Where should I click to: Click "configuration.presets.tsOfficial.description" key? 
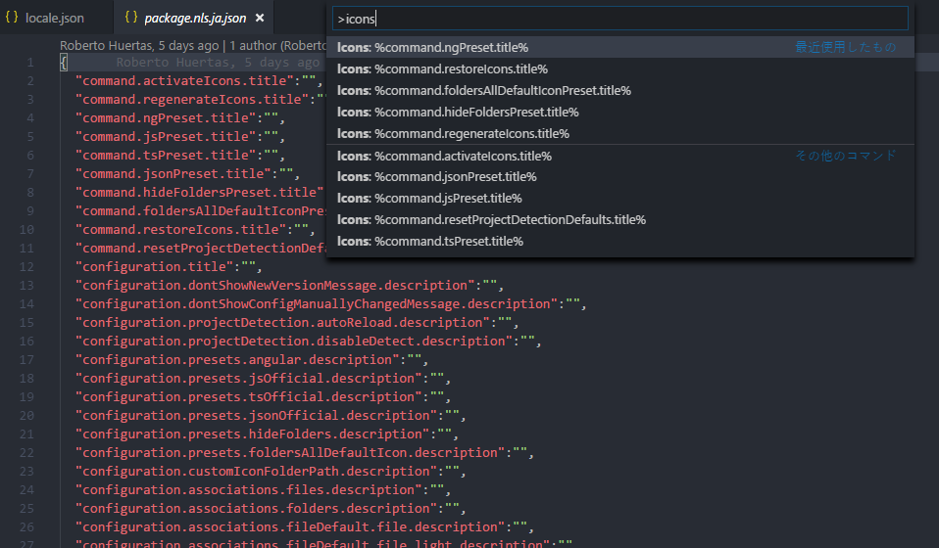point(249,396)
